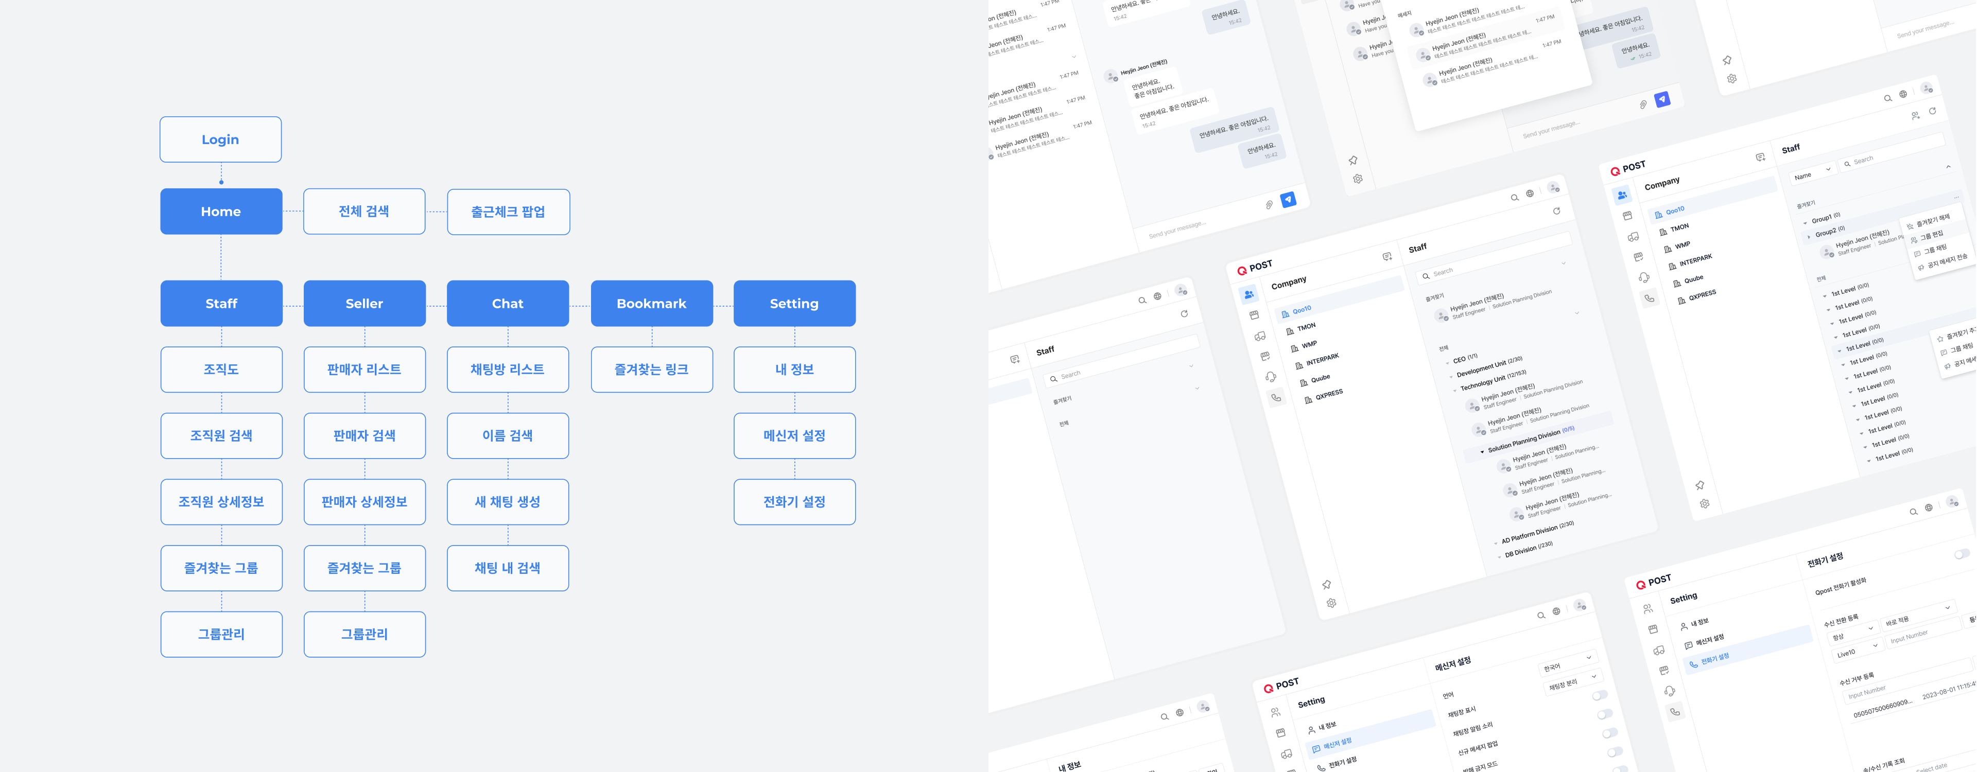Image resolution: width=1977 pixels, height=772 pixels.
Task: Collapse the Solution Planning Division tree node
Action: click(1482, 451)
